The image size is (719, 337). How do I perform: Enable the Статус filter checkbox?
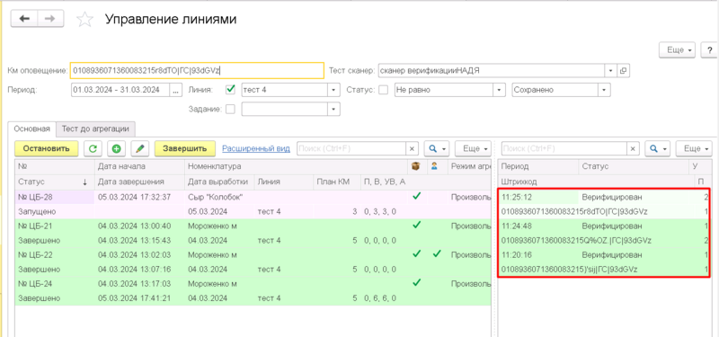click(384, 90)
